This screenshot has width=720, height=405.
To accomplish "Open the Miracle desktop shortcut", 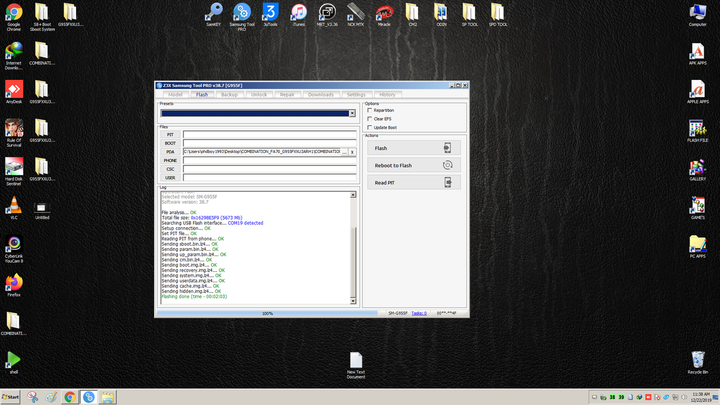I will (x=384, y=15).
